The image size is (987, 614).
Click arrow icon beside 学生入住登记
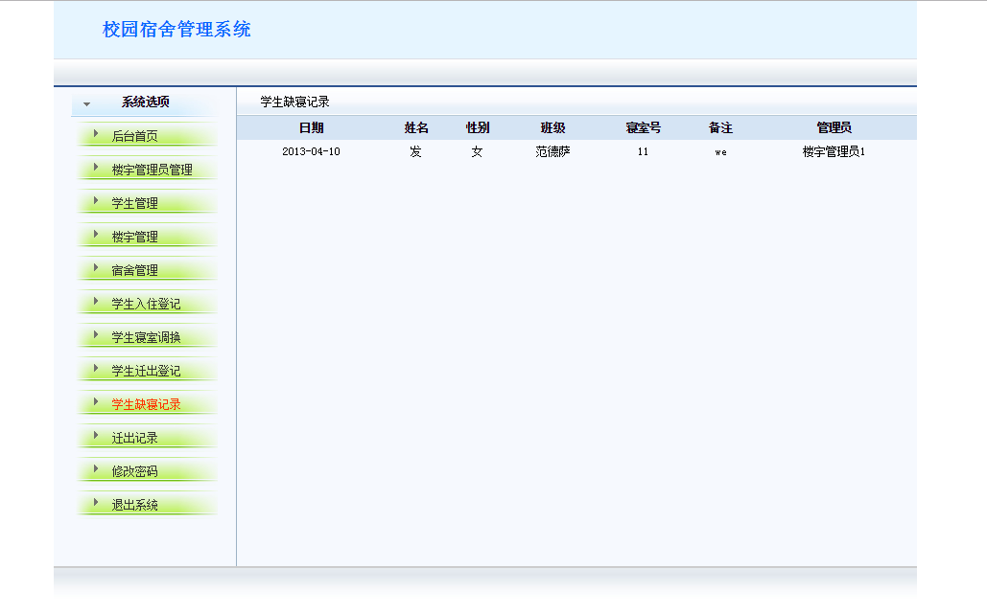point(96,301)
